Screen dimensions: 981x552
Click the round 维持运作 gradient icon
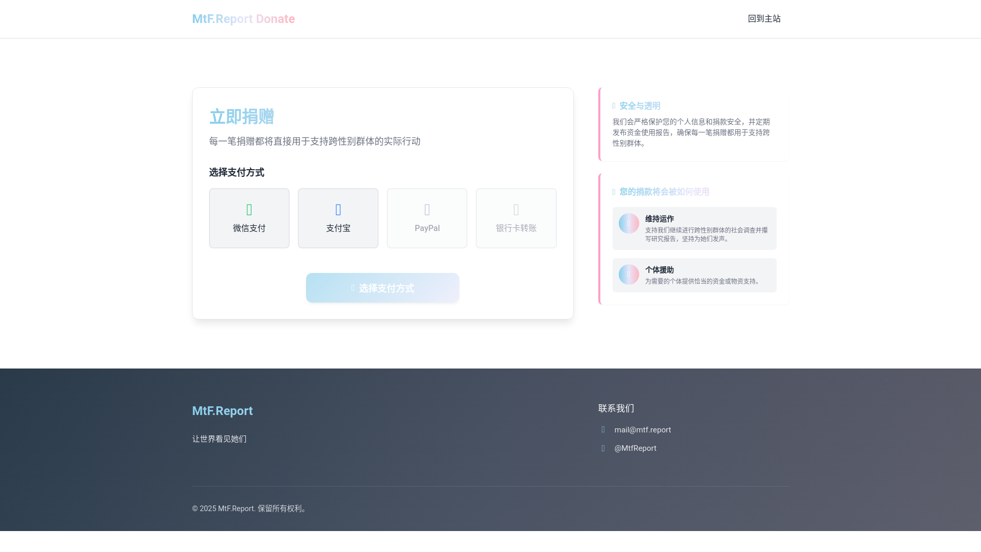tap(629, 223)
